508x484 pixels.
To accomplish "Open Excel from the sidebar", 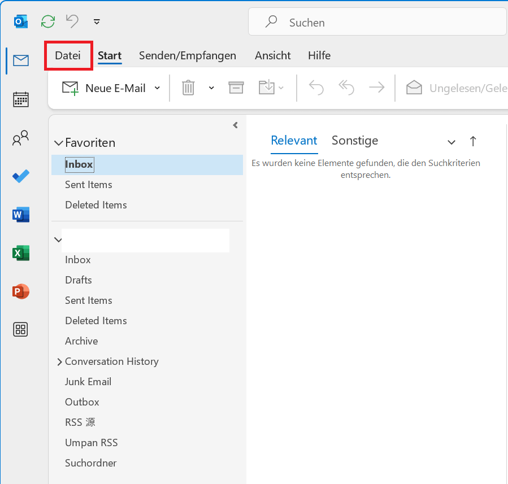I will [21, 253].
